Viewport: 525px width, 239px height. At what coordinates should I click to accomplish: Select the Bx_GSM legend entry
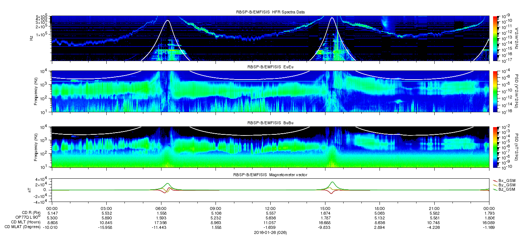[x=506, y=180]
